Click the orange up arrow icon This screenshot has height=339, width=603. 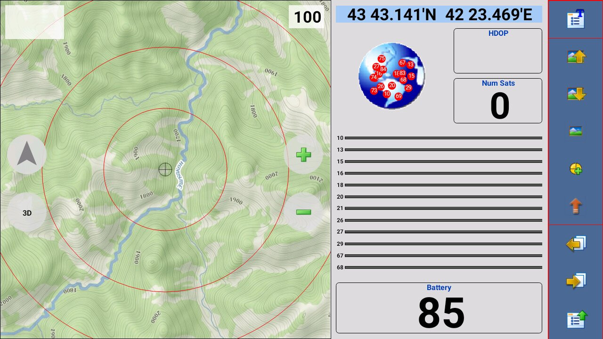[576, 206]
